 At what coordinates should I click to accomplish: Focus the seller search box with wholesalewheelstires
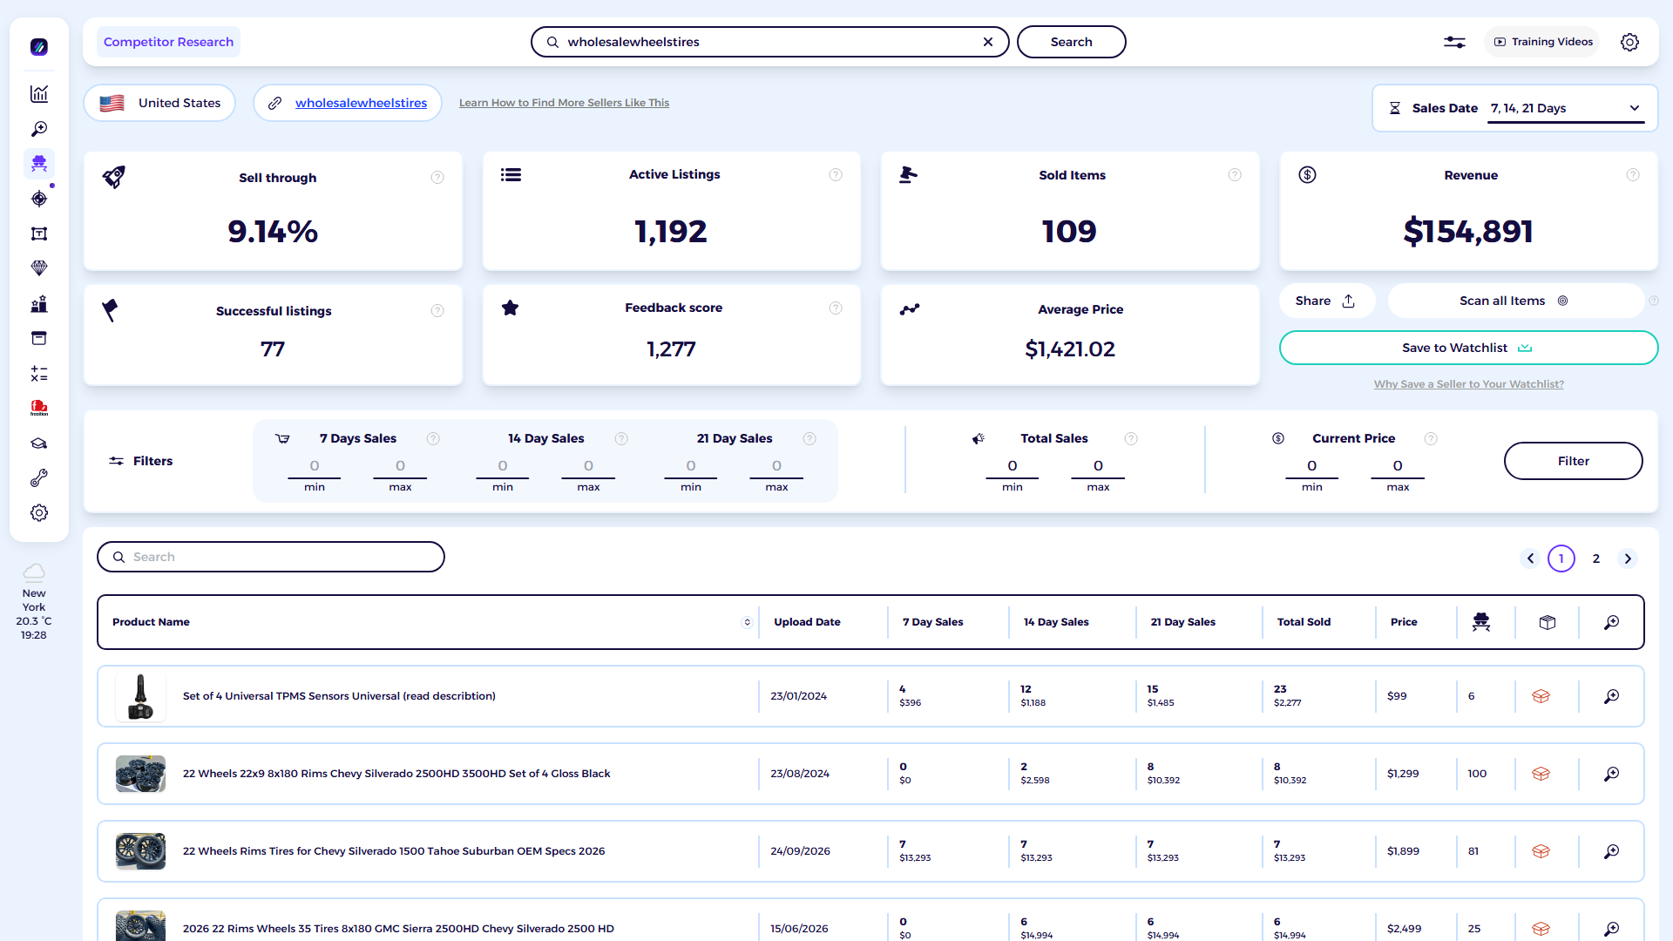[769, 42]
